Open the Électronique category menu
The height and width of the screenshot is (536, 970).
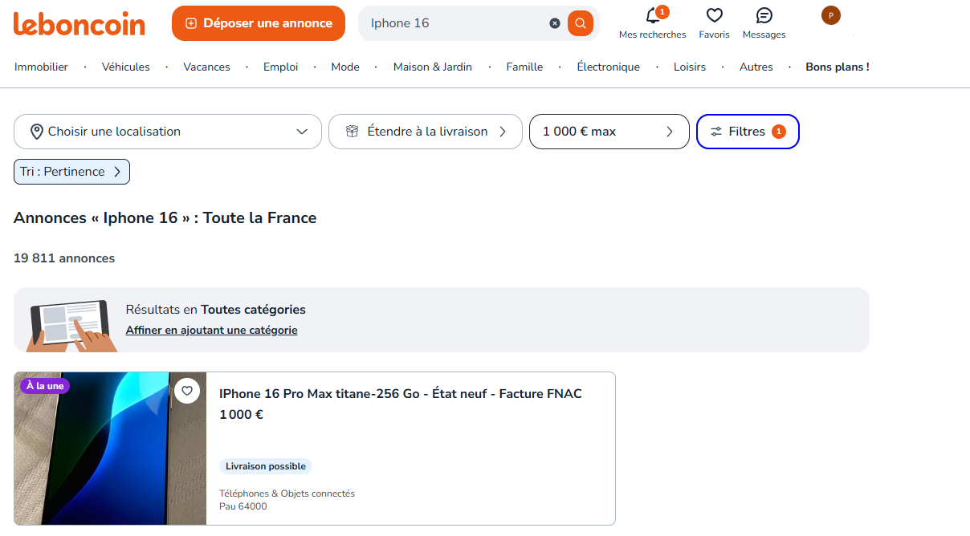tap(608, 67)
